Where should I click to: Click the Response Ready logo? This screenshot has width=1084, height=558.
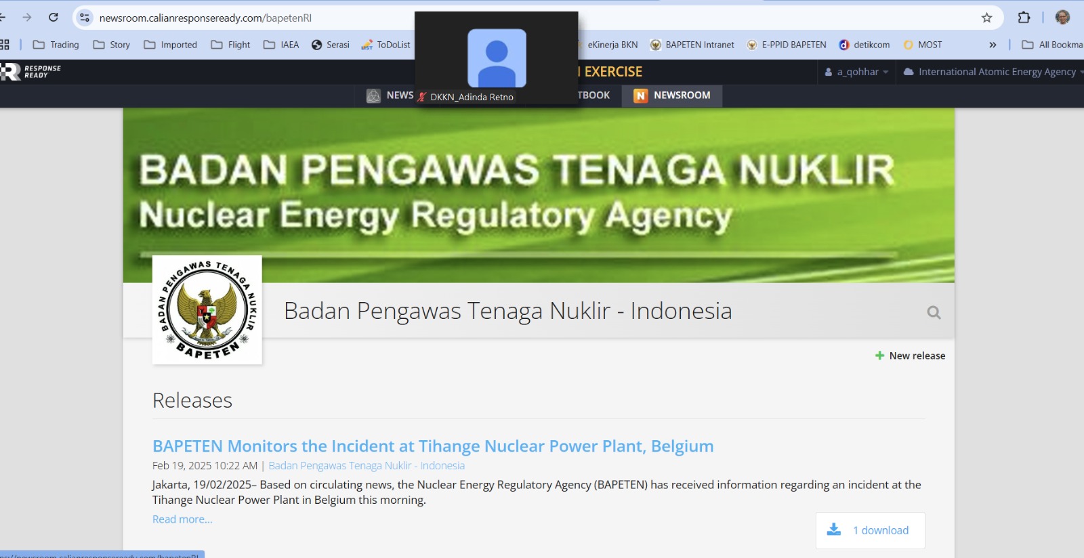[30, 72]
